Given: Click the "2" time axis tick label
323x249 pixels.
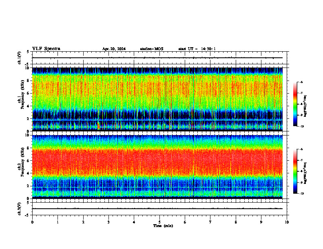Looking at the screenshot, I should [83, 222].
